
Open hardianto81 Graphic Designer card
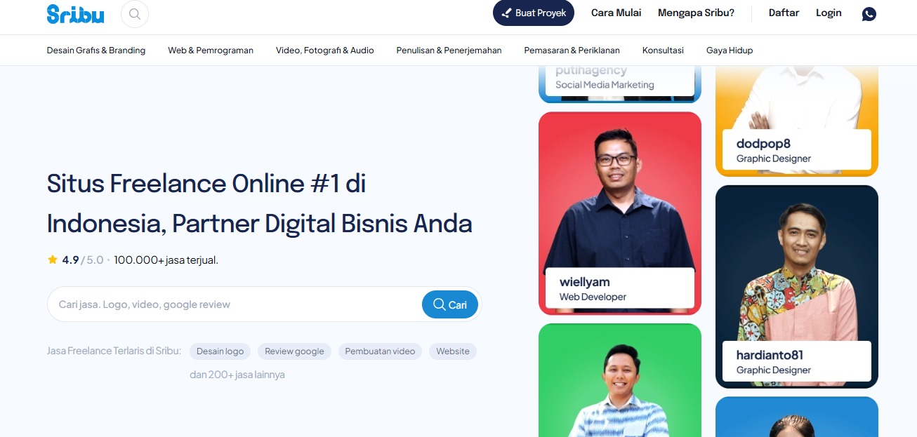(797, 287)
